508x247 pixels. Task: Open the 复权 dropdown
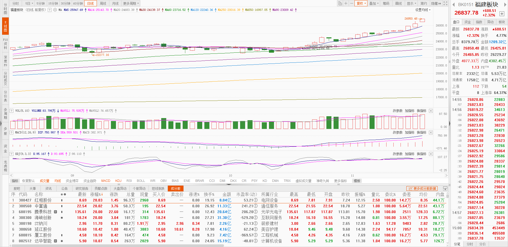[361, 3]
